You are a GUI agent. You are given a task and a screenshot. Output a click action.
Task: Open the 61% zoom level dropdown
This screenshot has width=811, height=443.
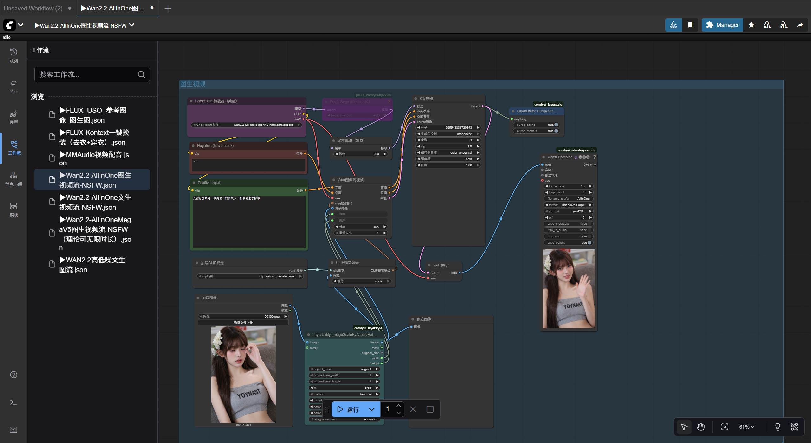click(747, 427)
